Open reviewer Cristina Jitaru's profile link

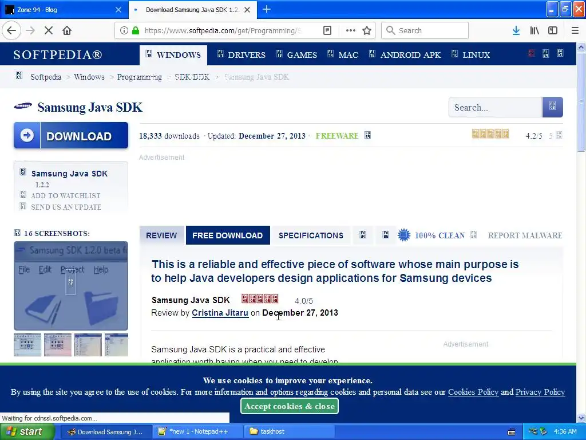pyautogui.click(x=220, y=313)
